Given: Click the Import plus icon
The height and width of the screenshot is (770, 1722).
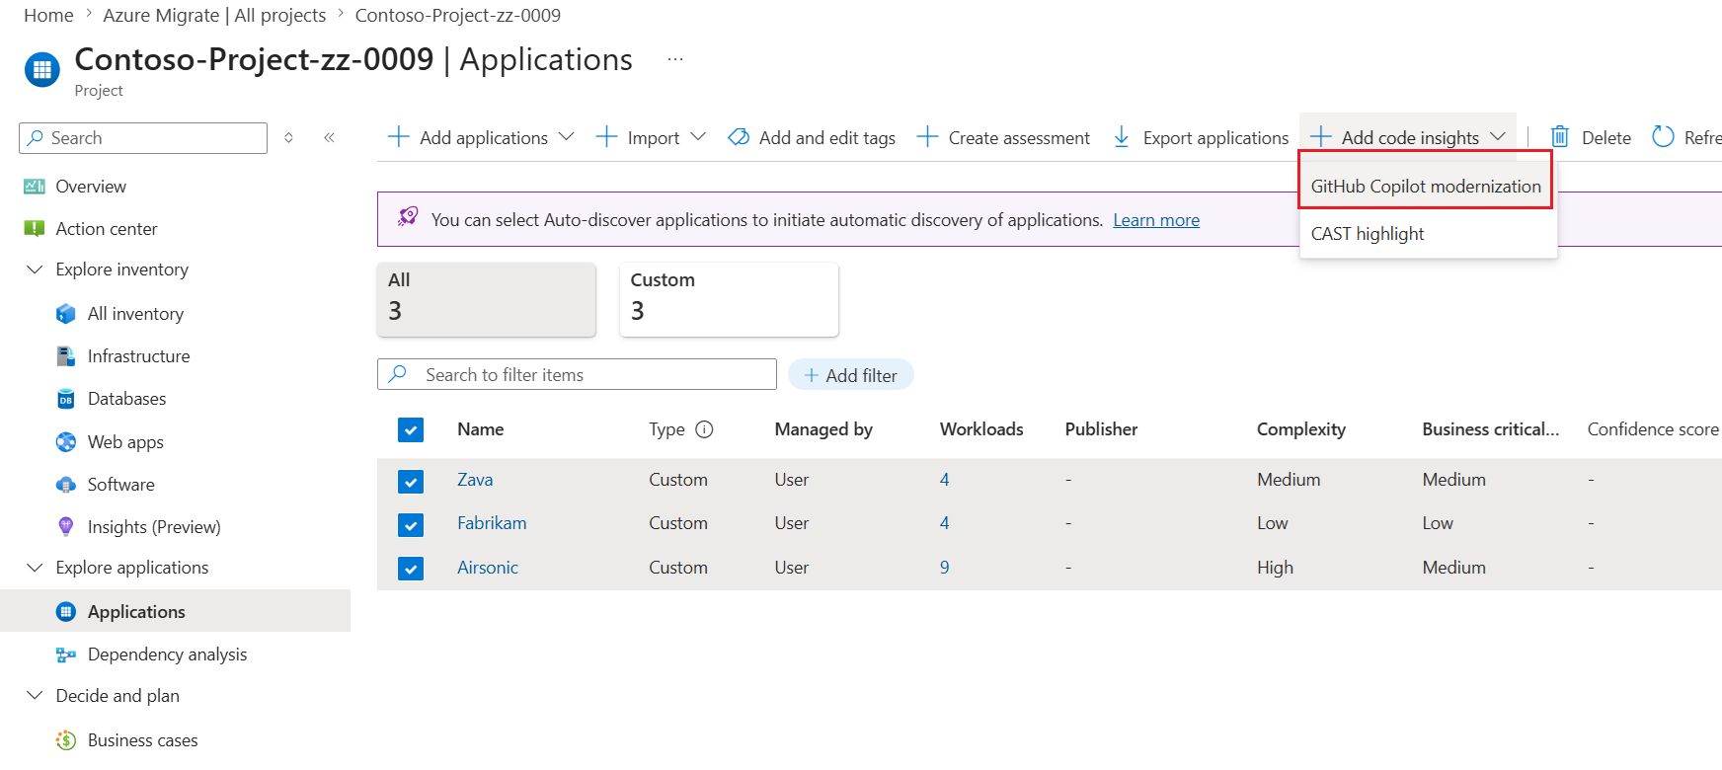Looking at the screenshot, I should point(606,136).
